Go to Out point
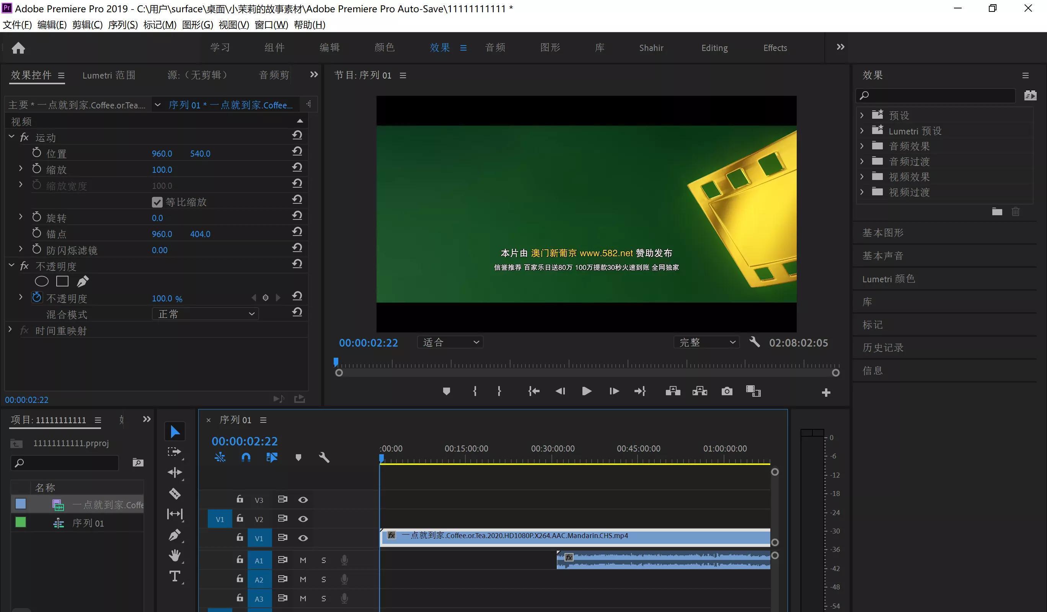Image resolution: width=1047 pixels, height=612 pixels. [x=640, y=391]
